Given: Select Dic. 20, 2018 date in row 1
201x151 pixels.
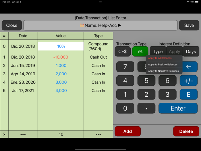Looking at the screenshot, I should (x=23, y=57).
